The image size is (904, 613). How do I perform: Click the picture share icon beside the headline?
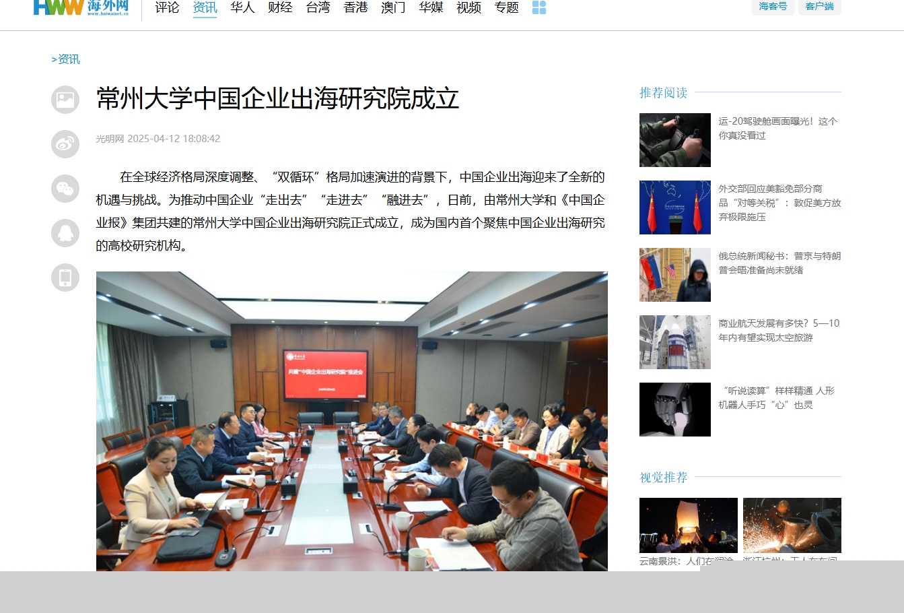(65, 100)
